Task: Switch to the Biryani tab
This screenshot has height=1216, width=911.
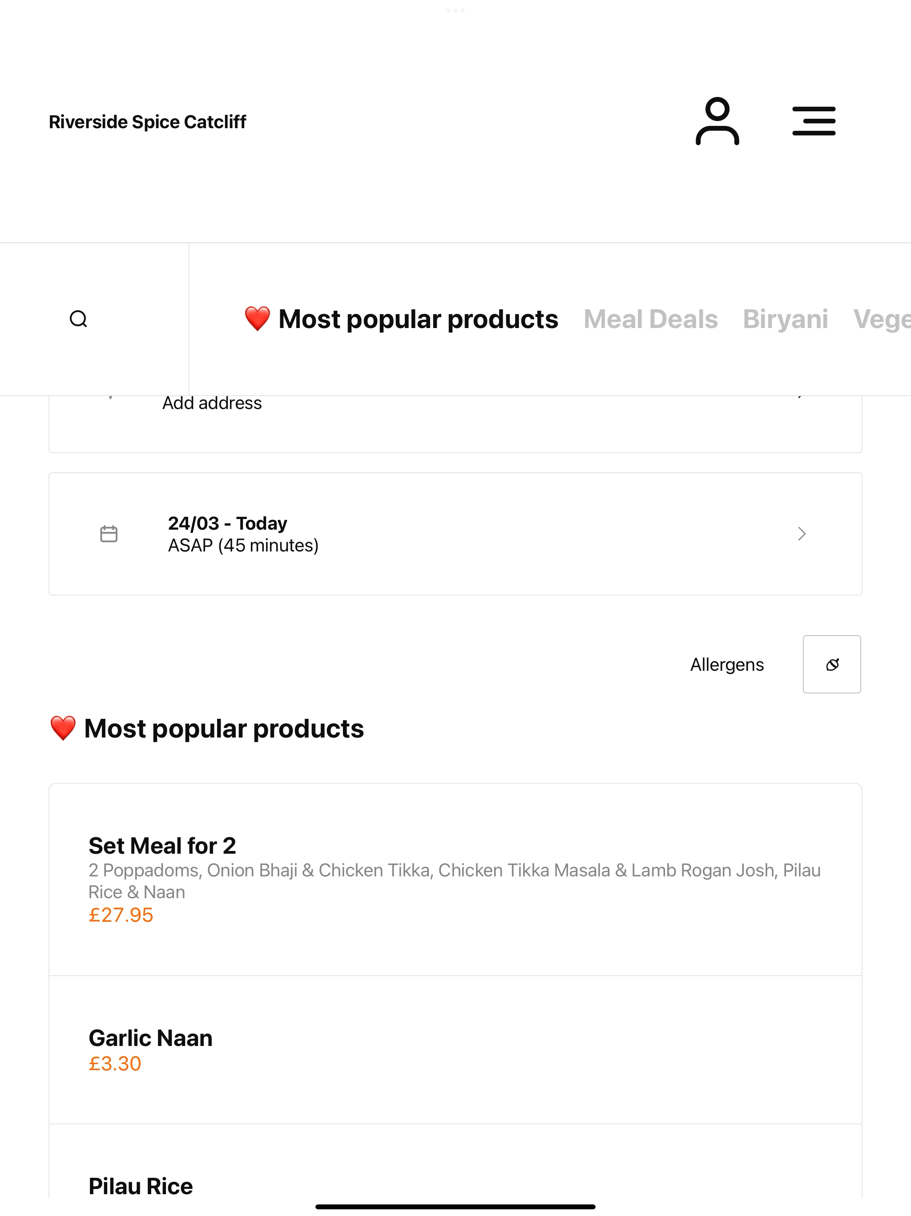Action: tap(785, 319)
